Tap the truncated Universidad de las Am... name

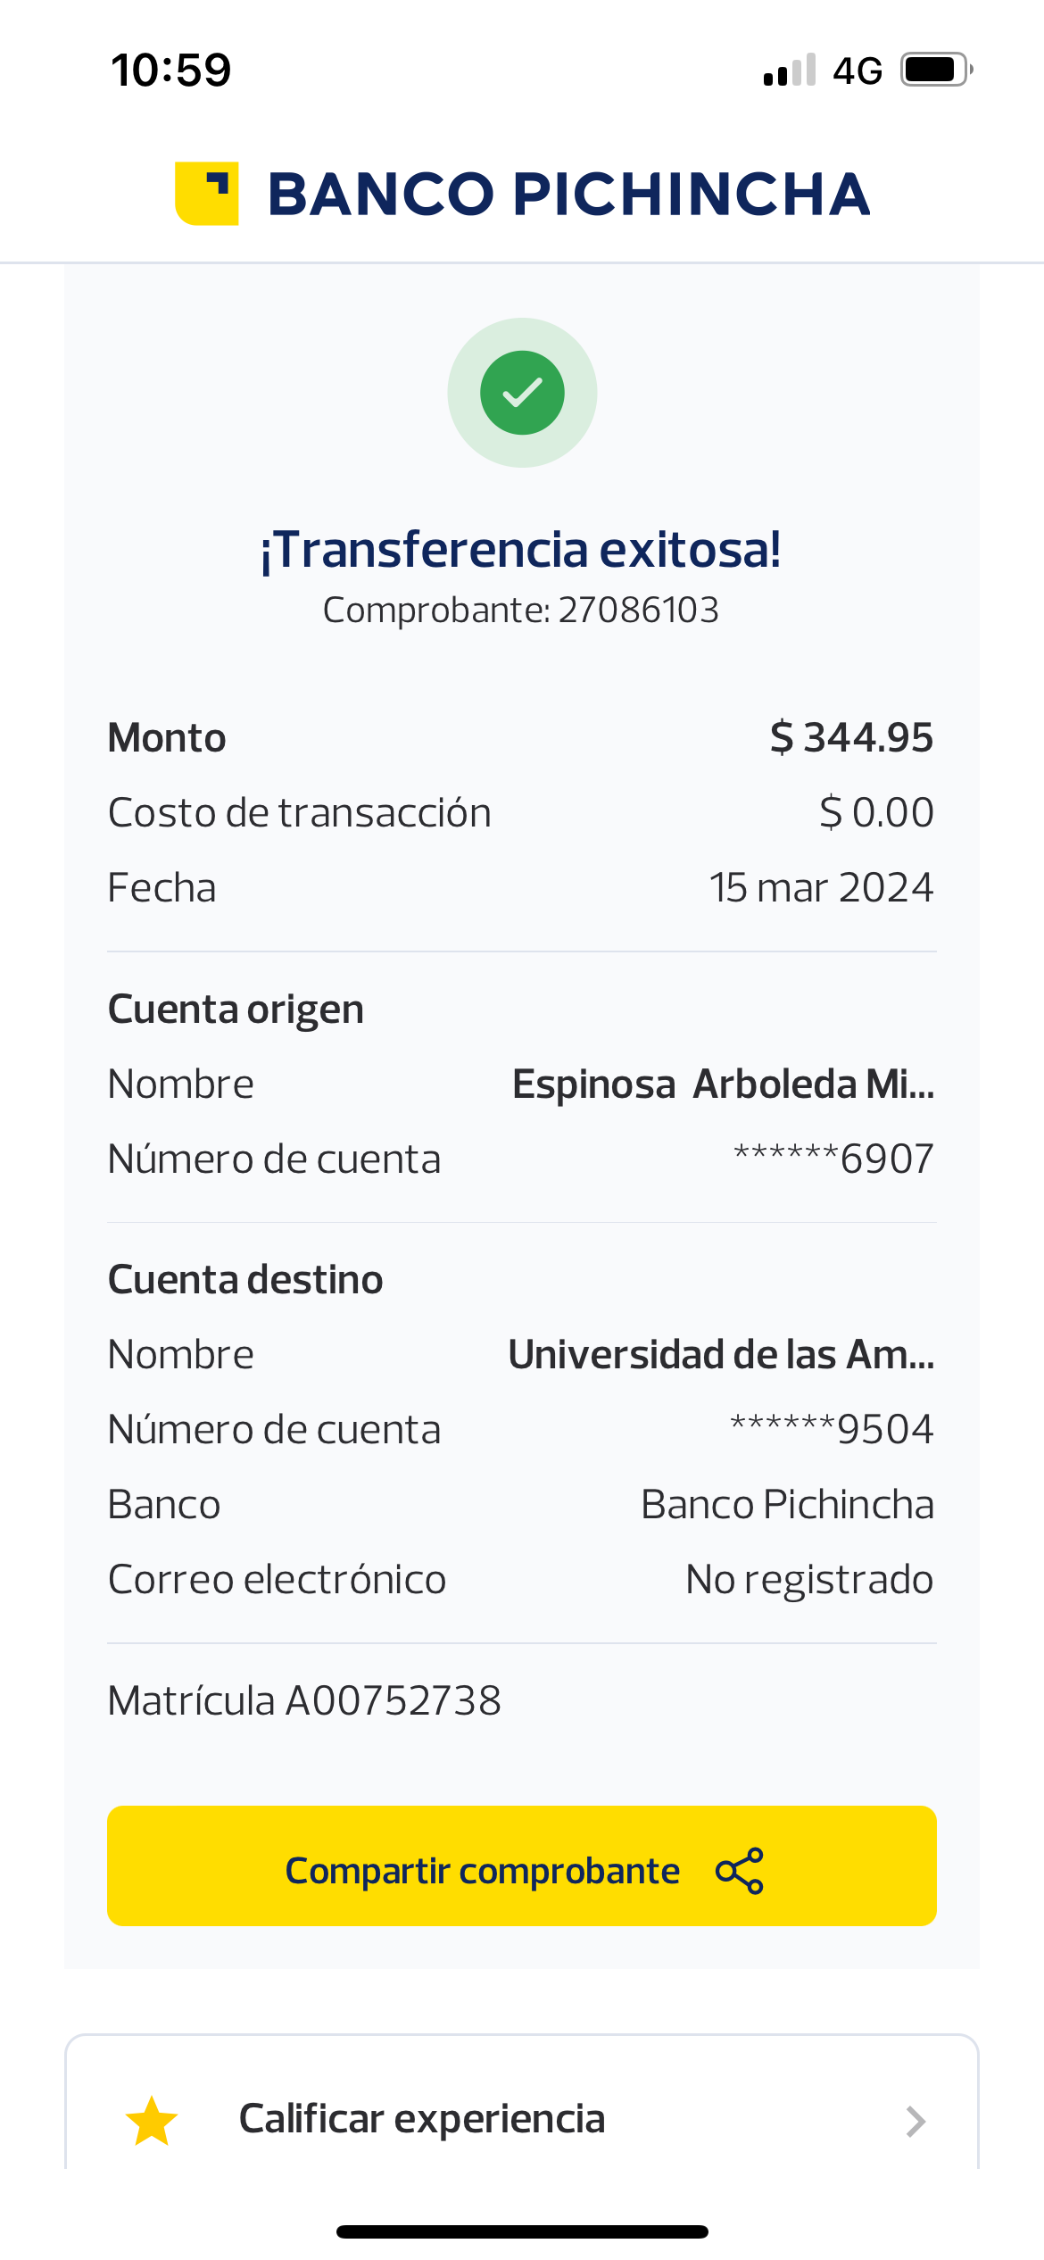tap(721, 1355)
